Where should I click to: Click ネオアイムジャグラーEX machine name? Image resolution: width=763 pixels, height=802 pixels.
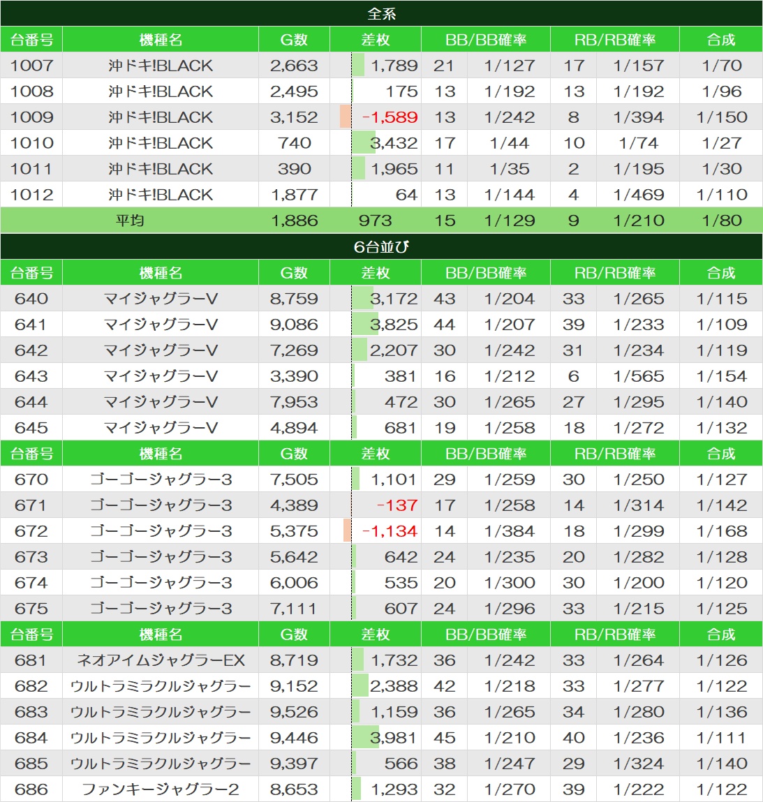pos(161,660)
